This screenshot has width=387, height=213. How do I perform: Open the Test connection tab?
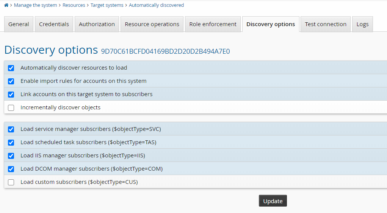pos(325,24)
